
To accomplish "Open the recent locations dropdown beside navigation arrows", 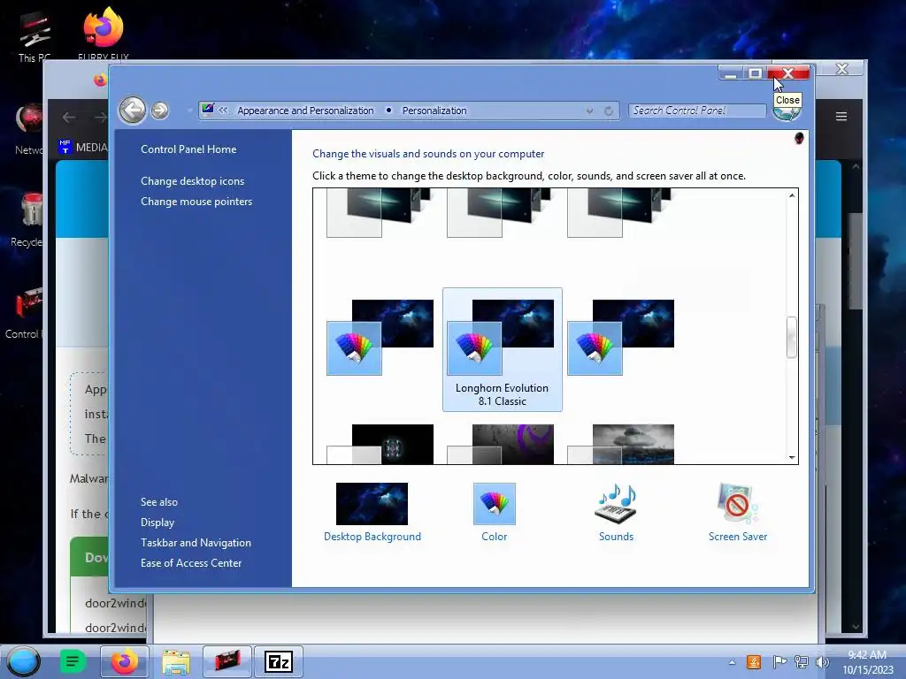I will point(189,111).
